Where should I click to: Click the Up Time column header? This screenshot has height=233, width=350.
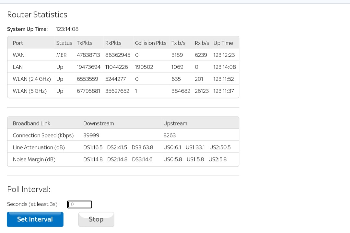coord(223,43)
